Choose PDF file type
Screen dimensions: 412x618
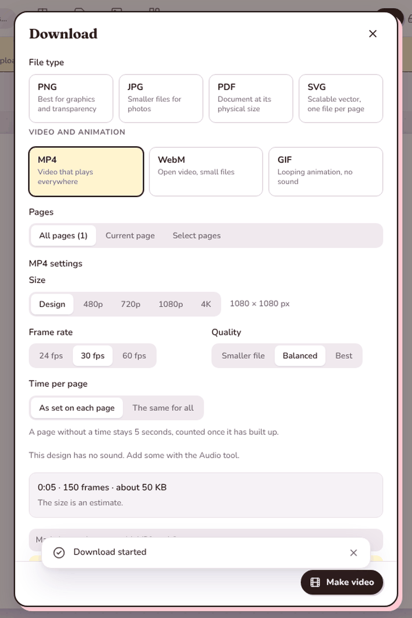pos(251,98)
